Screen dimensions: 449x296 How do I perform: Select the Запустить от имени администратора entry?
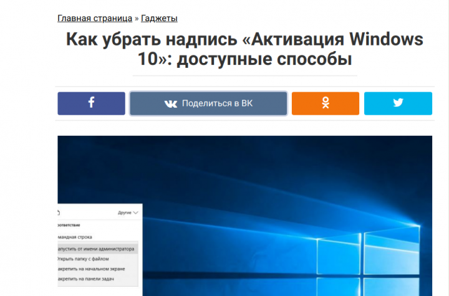[98, 249]
